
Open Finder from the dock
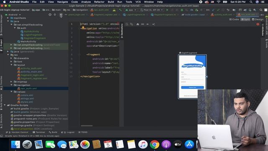15,144
